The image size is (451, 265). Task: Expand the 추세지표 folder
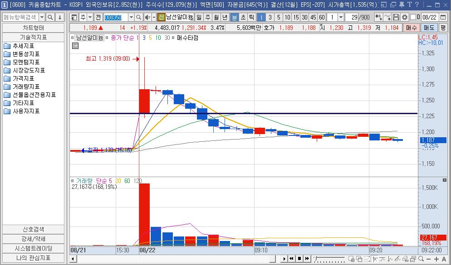(19, 46)
